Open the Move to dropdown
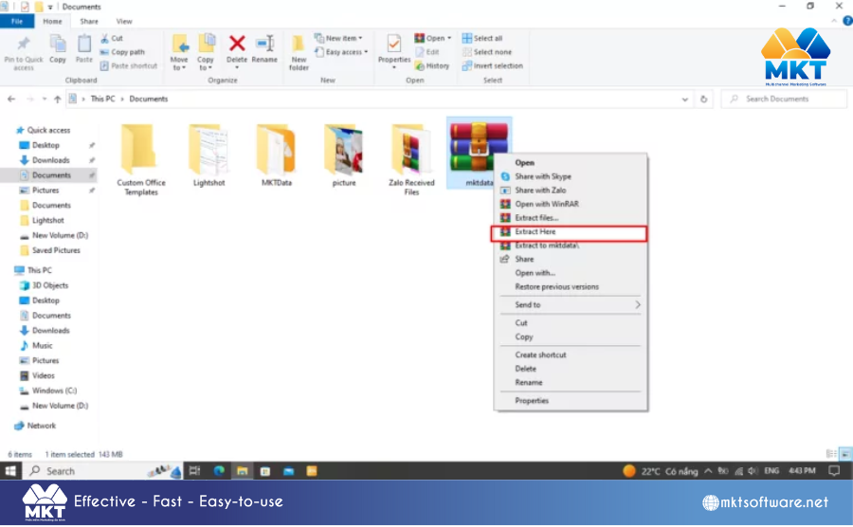The width and height of the screenshot is (853, 527). pos(179,53)
